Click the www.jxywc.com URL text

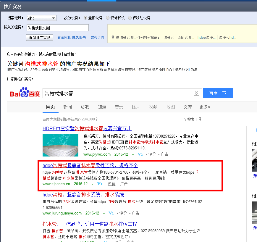pos(97,154)
